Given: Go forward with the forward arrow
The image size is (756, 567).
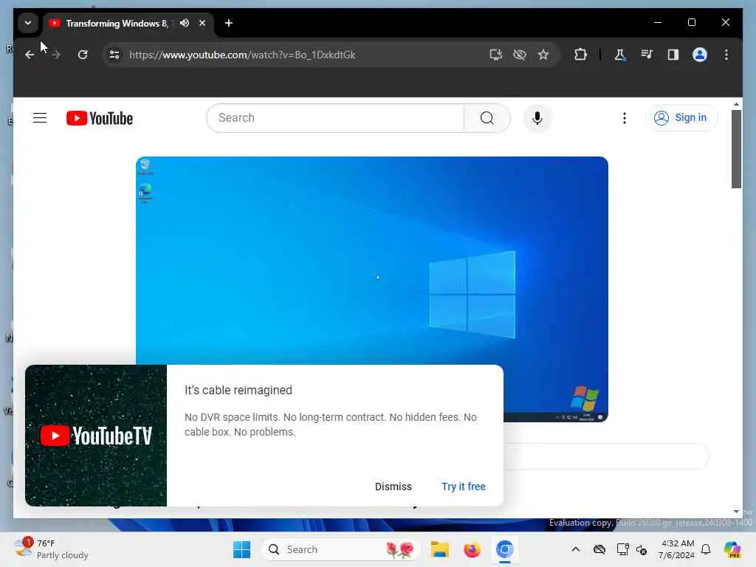Looking at the screenshot, I should point(56,55).
